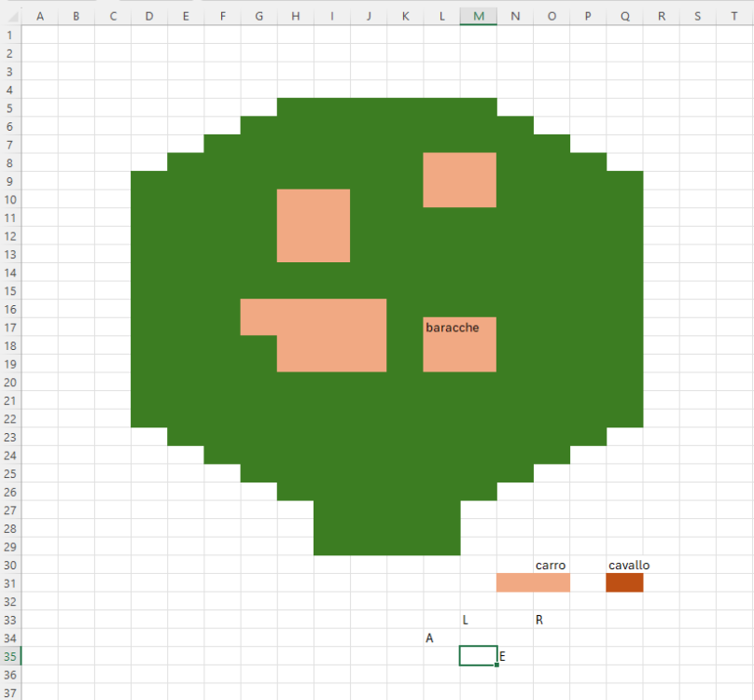
Task: Click the dark orange cell below cavallo
Action: click(x=624, y=582)
